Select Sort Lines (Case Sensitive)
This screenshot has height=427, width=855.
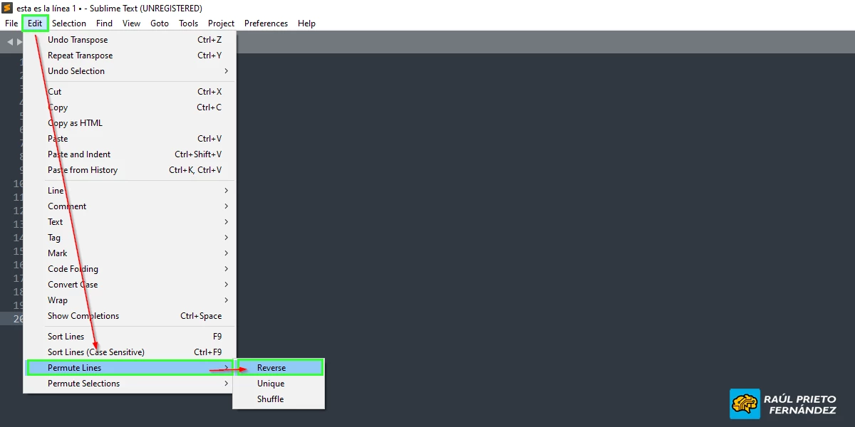point(96,352)
